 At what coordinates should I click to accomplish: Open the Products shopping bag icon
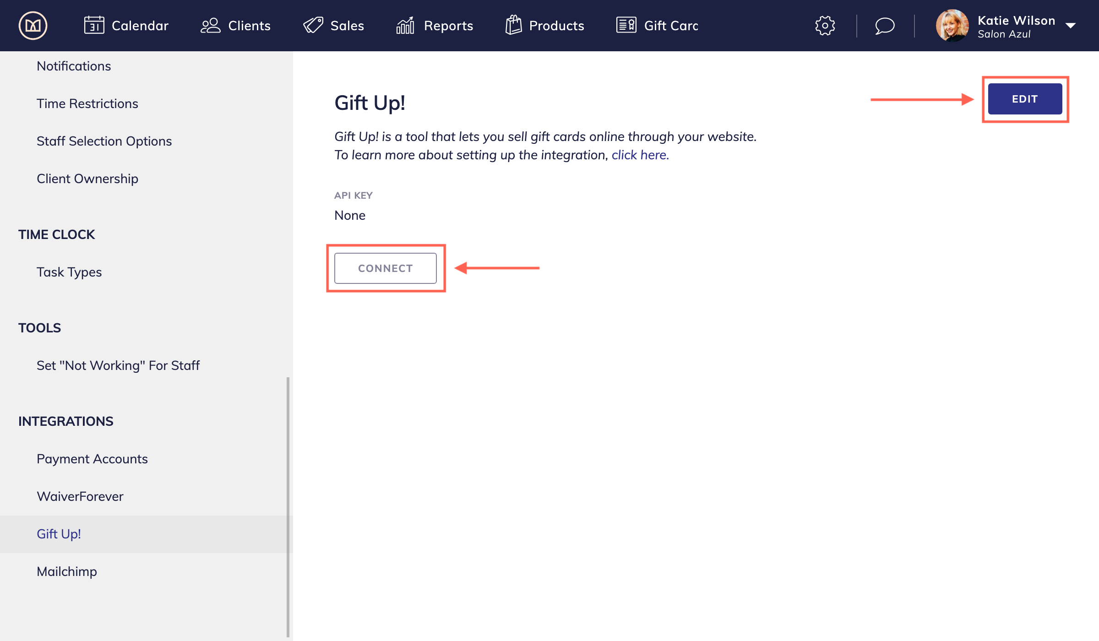(x=513, y=25)
